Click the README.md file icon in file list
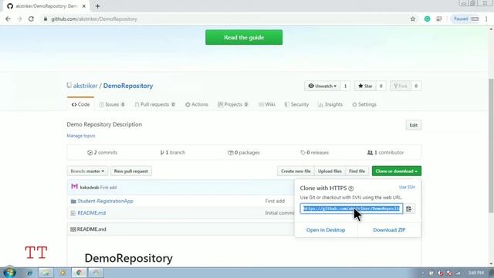494x278 pixels. tap(73, 213)
